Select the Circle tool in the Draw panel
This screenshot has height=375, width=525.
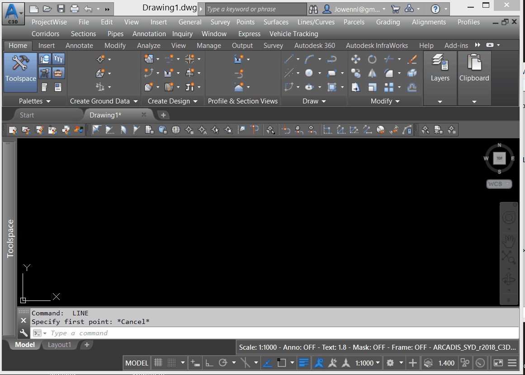point(310,72)
